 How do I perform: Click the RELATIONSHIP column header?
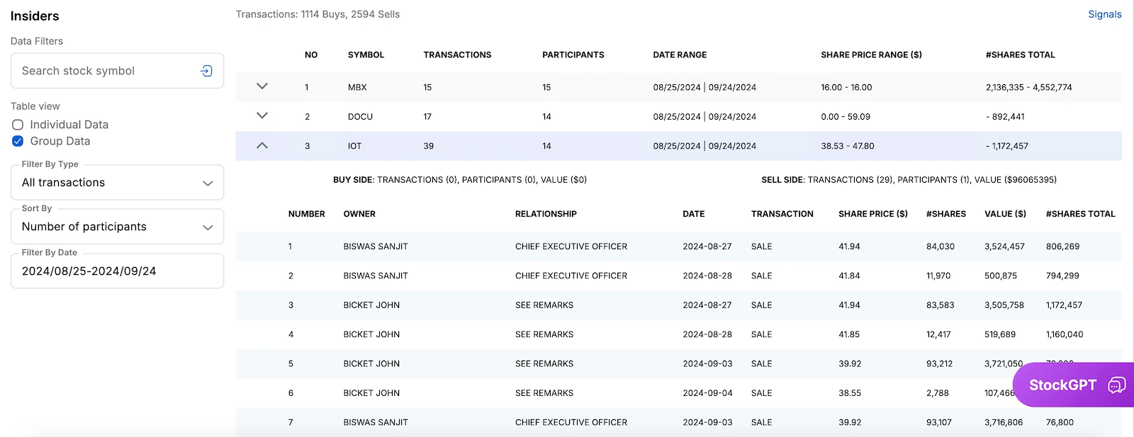(x=546, y=214)
